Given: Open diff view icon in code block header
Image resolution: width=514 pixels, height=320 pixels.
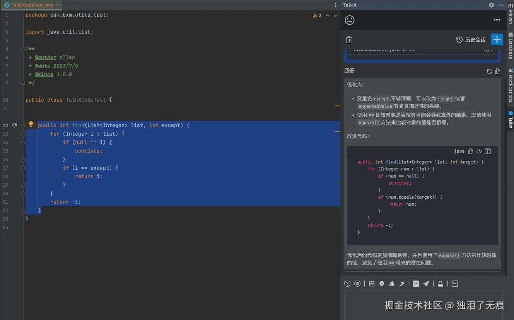Looking at the screenshot, I should (x=488, y=151).
